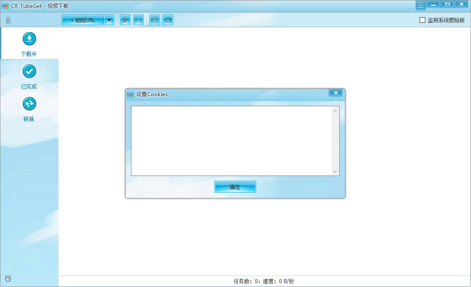Delete tasks with the trash icon
Image resolution: width=471 pixels, height=287 pixels.
click(x=154, y=20)
